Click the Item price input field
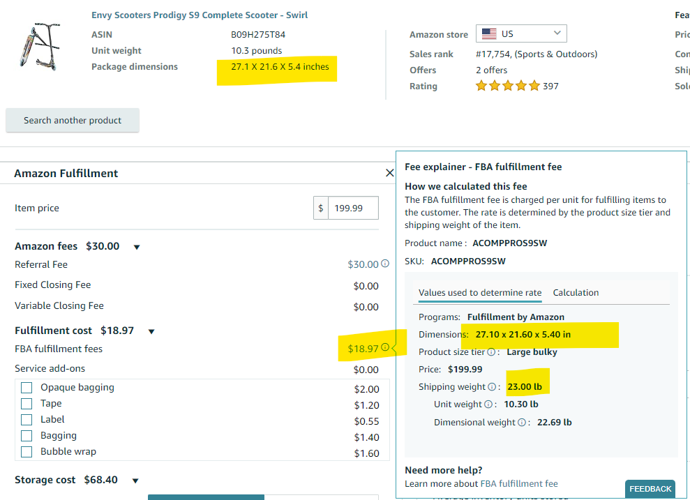The width and height of the screenshot is (690, 500). point(353,208)
